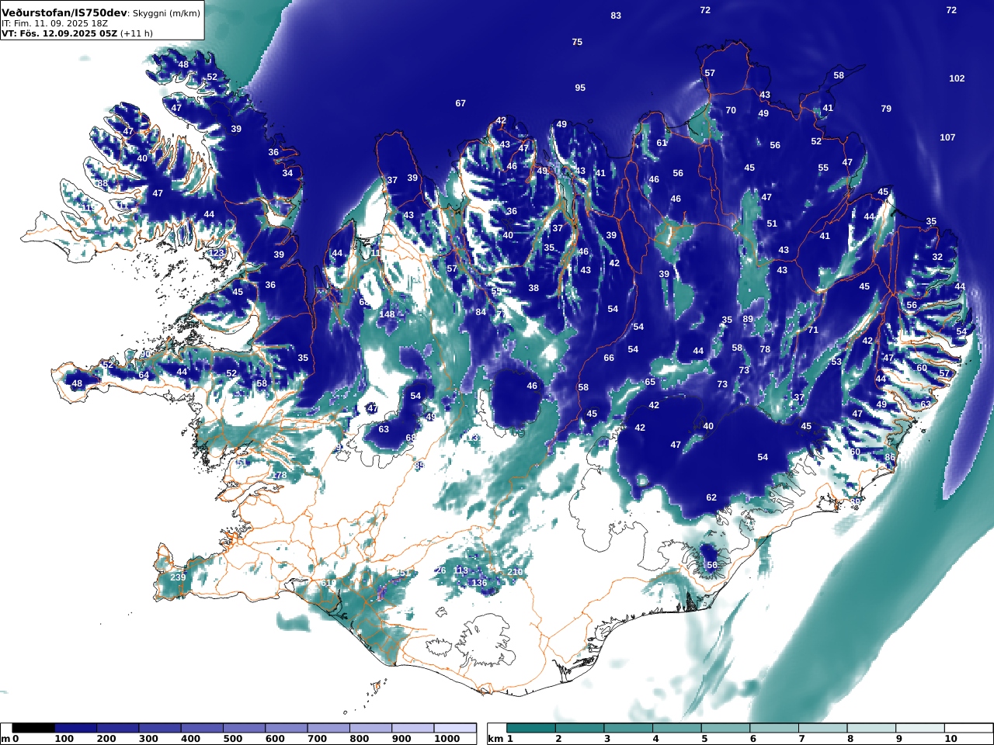Click the dark blue 100–200 m legend swatch
Screen dimensions: 994x745
(75, 728)
